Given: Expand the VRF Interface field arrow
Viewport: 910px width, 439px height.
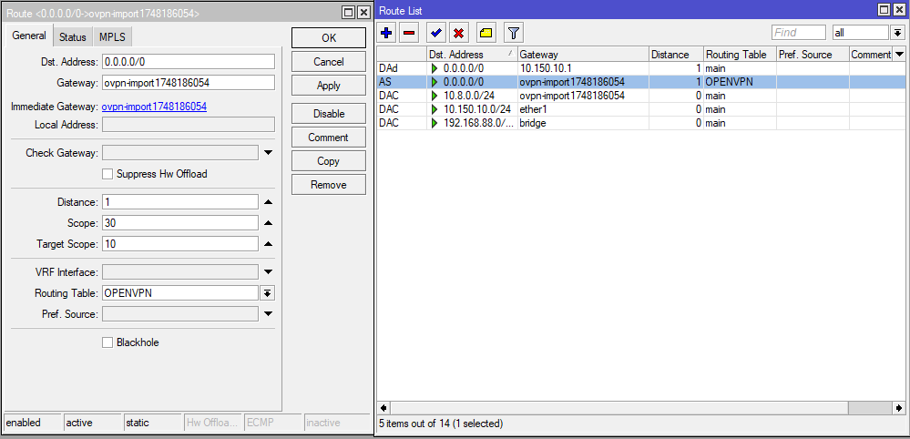Looking at the screenshot, I should point(268,271).
